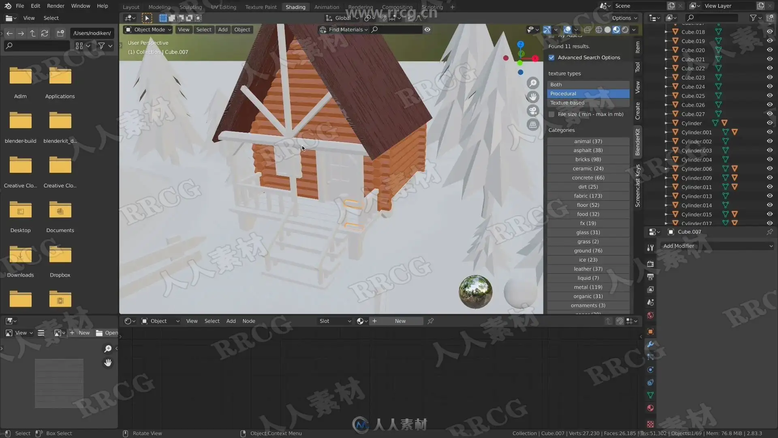Switch to orthographic grid view icon

[533, 125]
